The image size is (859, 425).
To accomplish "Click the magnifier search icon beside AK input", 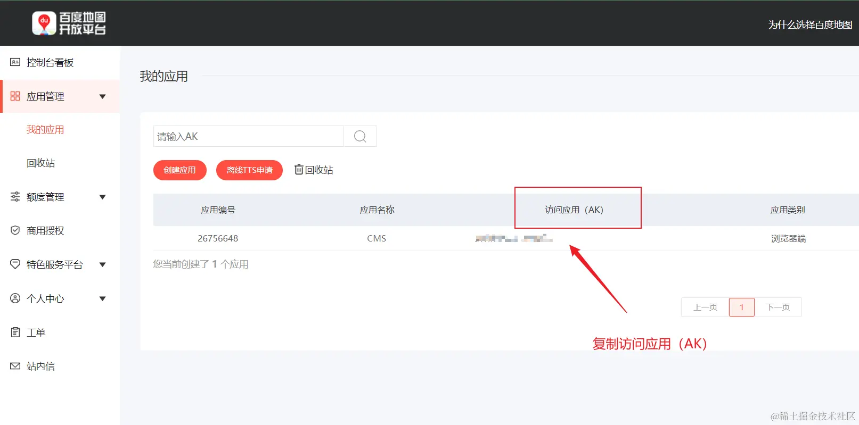I will 360,136.
